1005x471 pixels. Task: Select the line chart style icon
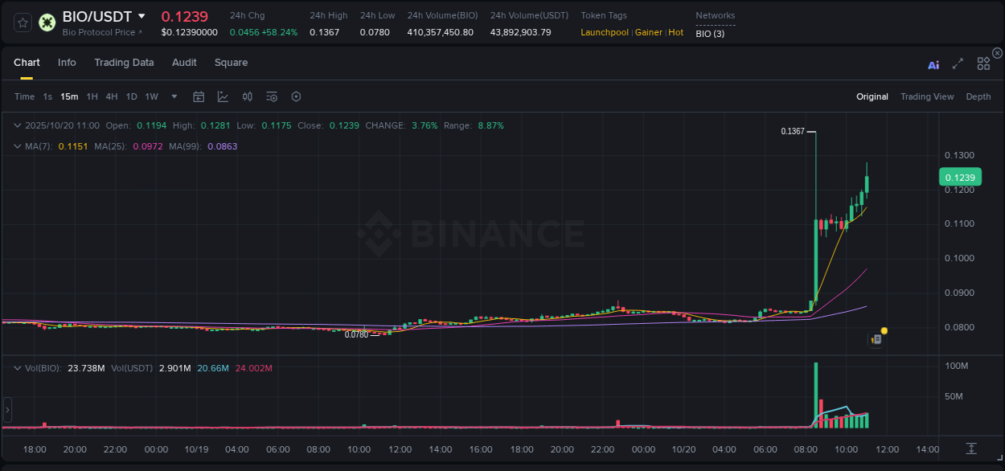222,96
